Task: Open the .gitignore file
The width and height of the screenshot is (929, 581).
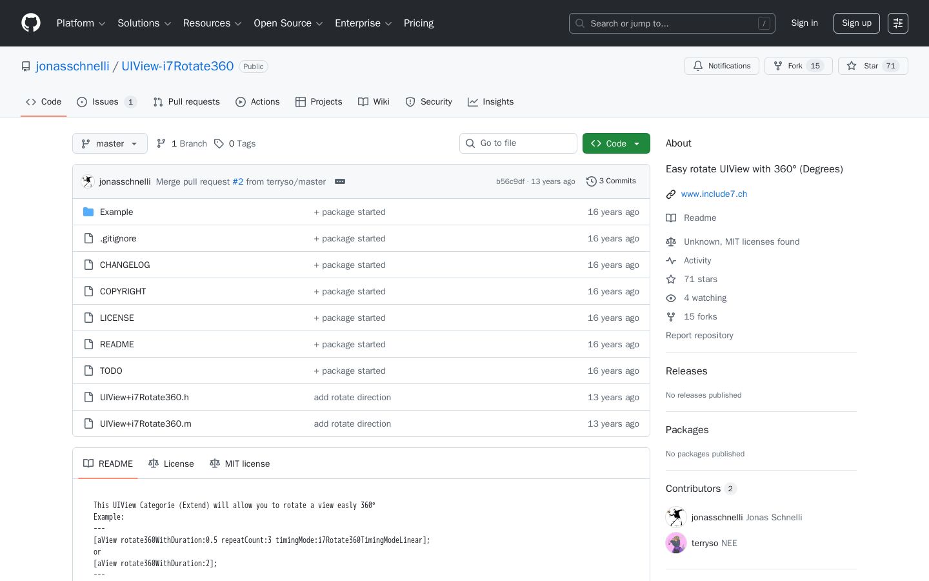Action: point(118,238)
